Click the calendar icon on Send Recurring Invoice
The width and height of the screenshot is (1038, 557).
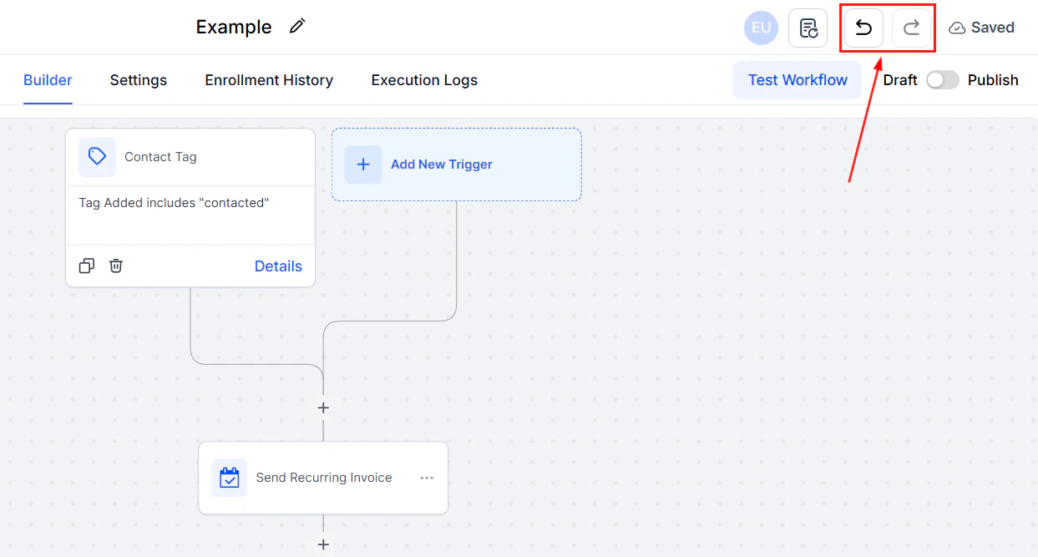(230, 477)
